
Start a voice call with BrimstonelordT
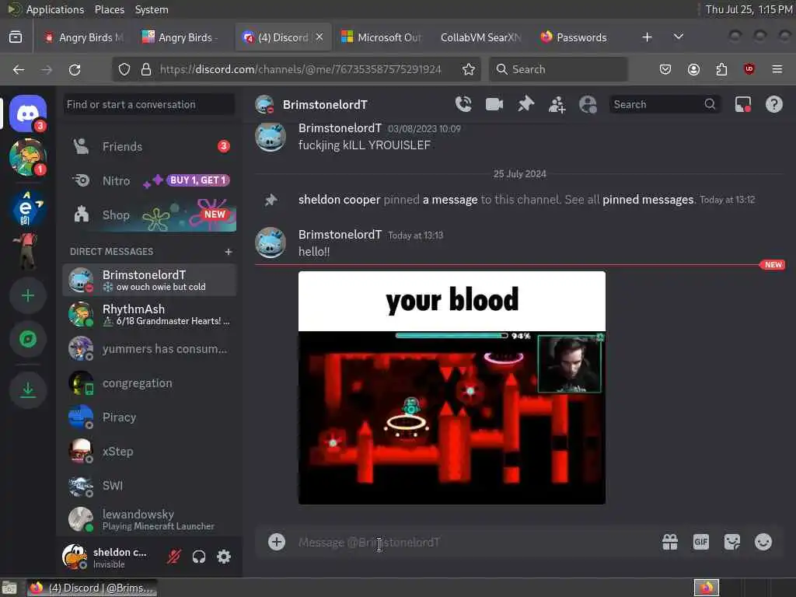point(463,104)
